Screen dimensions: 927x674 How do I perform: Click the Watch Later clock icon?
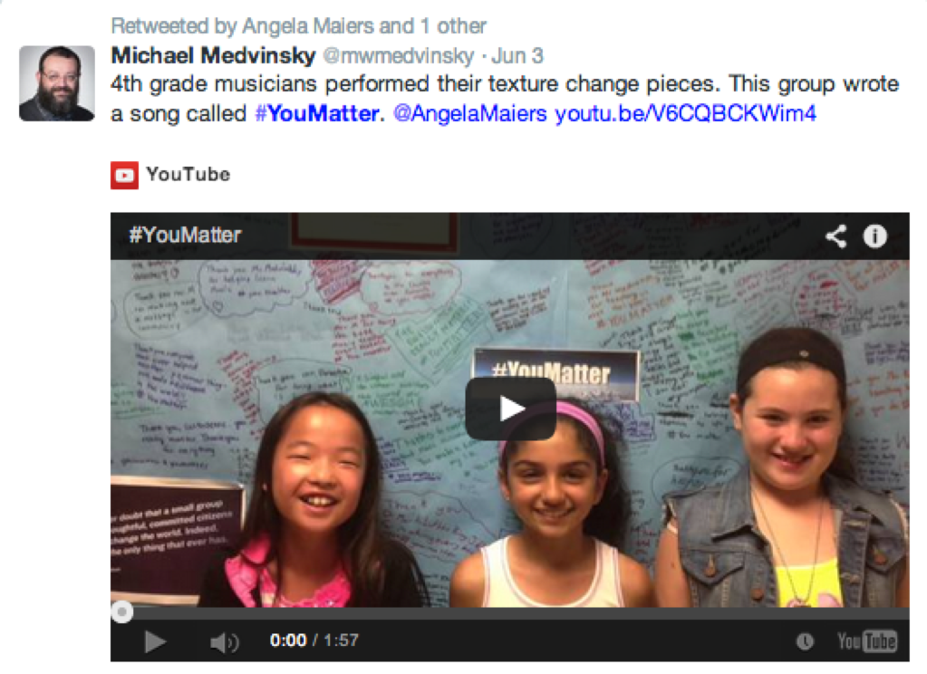coord(805,640)
